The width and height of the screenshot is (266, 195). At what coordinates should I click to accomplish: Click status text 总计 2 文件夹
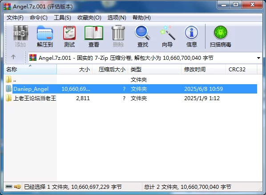pyautogui.click(x=188, y=187)
